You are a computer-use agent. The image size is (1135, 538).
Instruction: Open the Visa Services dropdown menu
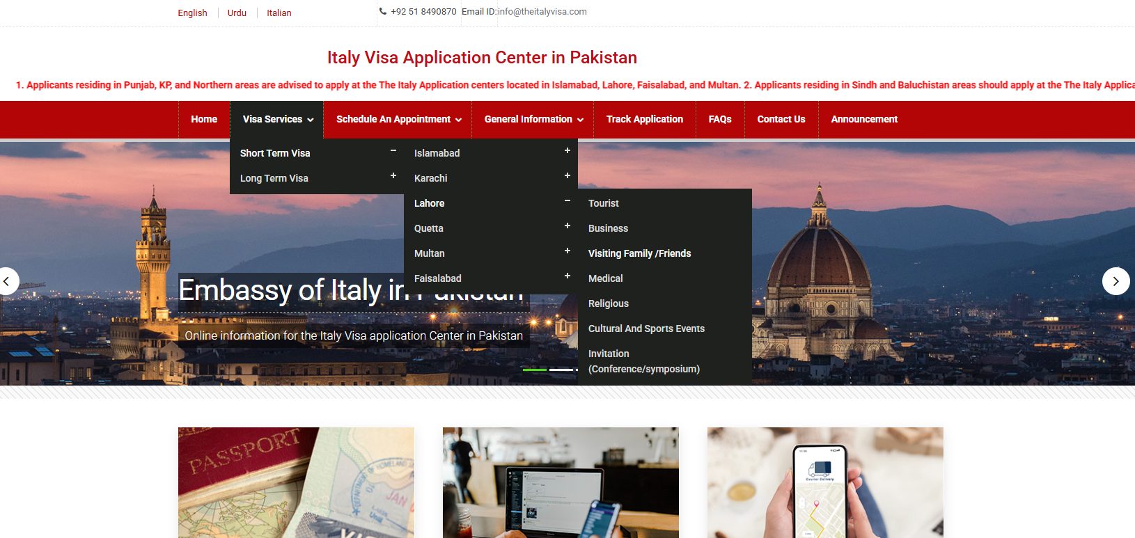(277, 120)
